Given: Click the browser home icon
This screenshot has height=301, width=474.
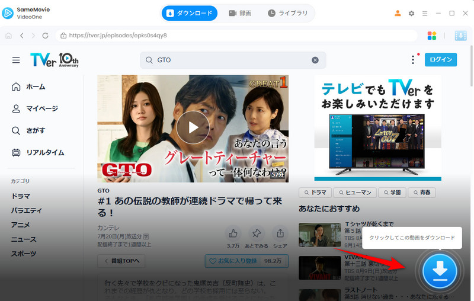Looking at the screenshot, I should [8, 36].
